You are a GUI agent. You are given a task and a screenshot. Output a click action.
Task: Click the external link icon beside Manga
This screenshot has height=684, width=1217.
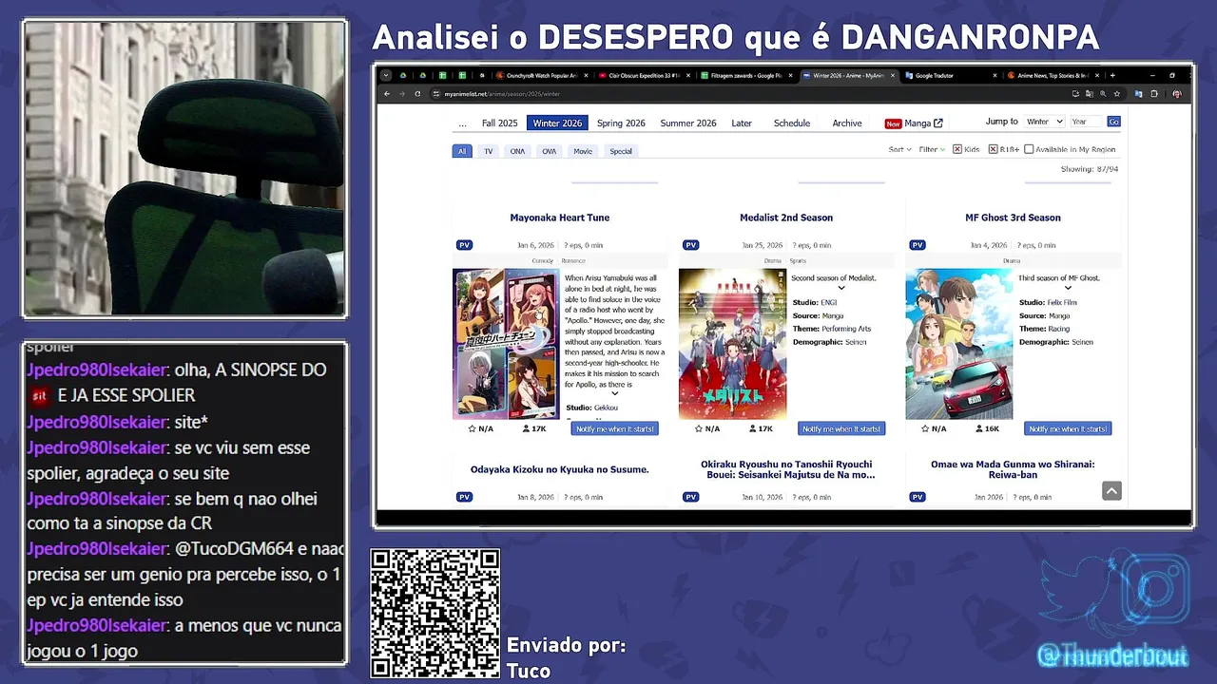pos(938,123)
